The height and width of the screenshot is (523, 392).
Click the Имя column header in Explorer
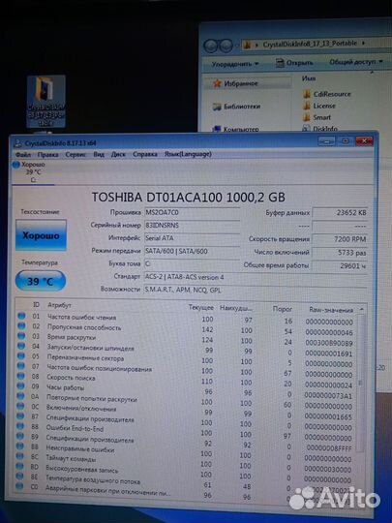point(309,78)
